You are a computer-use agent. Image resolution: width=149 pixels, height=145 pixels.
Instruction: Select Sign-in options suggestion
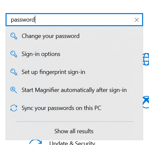[x=74, y=54]
